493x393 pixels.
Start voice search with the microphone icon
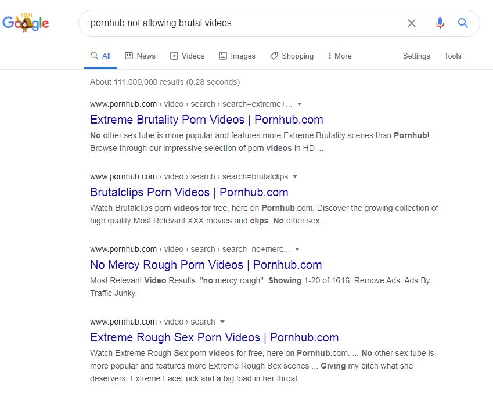click(x=440, y=23)
